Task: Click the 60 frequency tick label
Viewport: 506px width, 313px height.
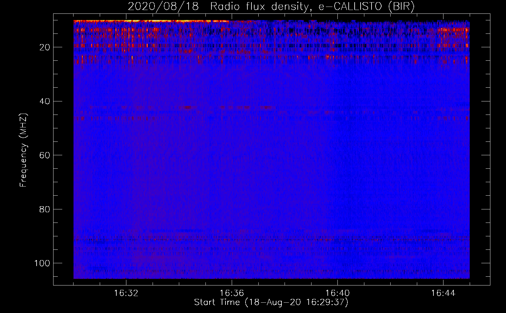Action: [45, 155]
